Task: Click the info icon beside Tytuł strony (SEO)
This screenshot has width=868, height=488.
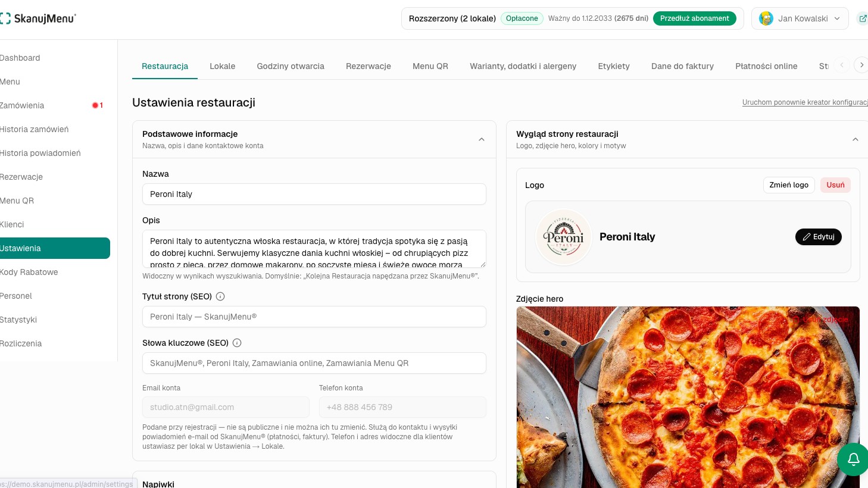Action: [x=220, y=296]
